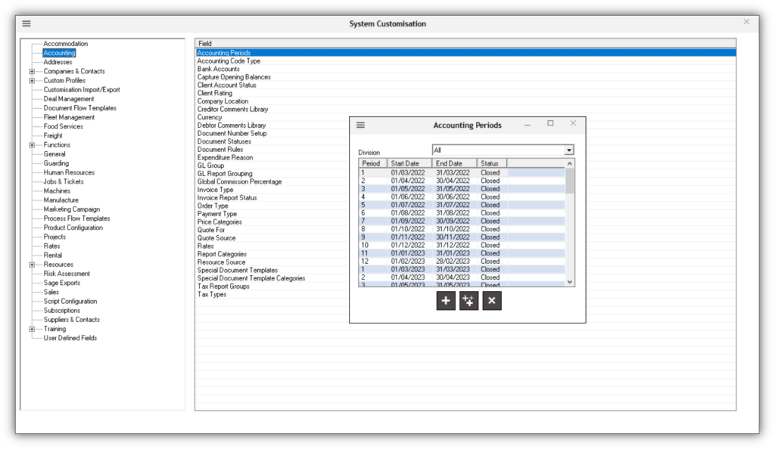Maximize the Accounting Periods window
775x449 pixels.
tap(550, 123)
